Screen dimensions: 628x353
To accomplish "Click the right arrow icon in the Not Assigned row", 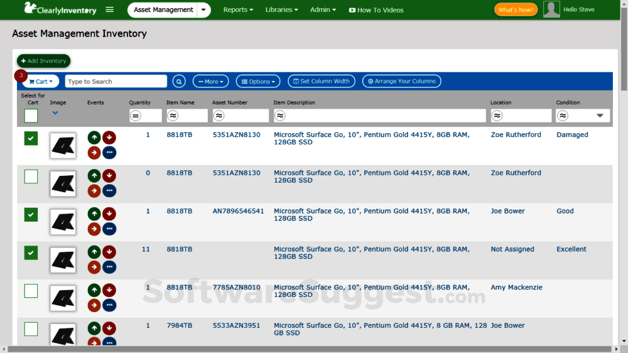I will click(x=94, y=267).
